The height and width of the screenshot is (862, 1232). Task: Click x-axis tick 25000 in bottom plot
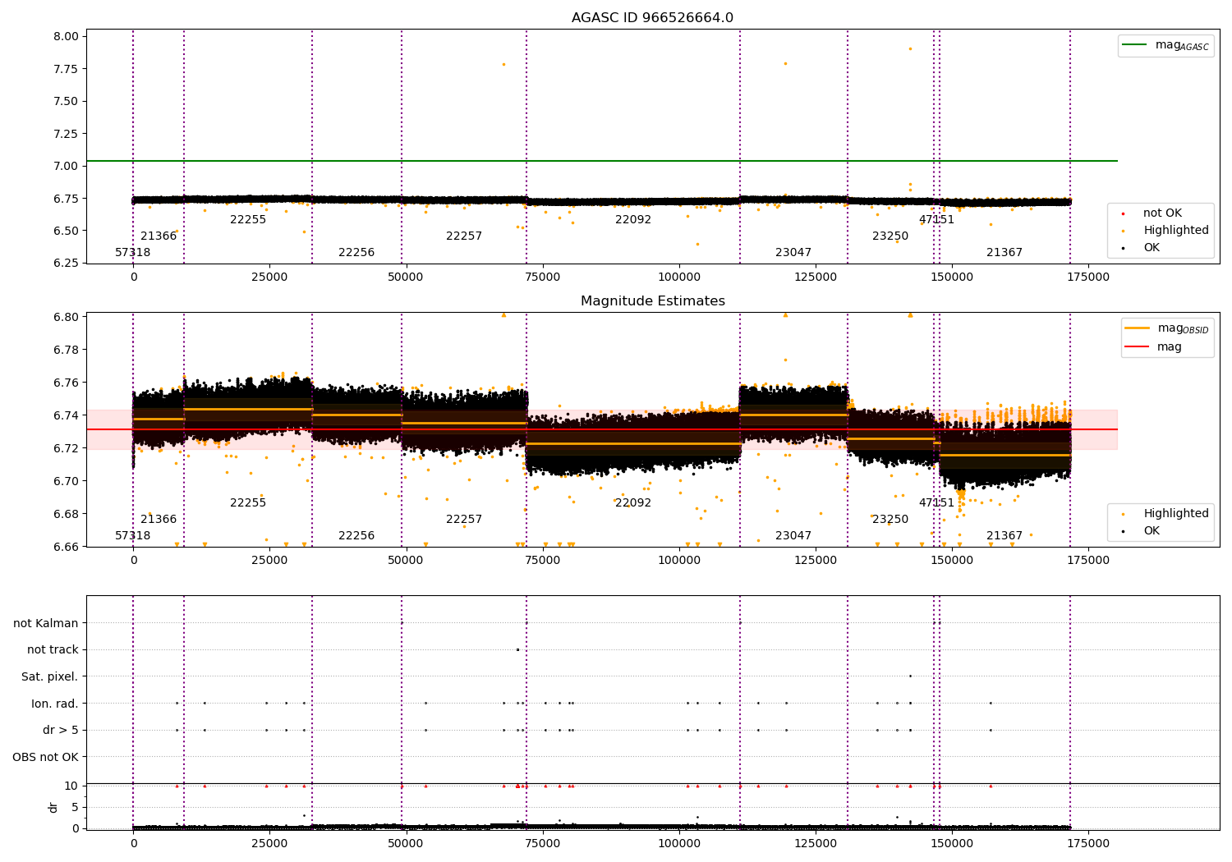269,844
